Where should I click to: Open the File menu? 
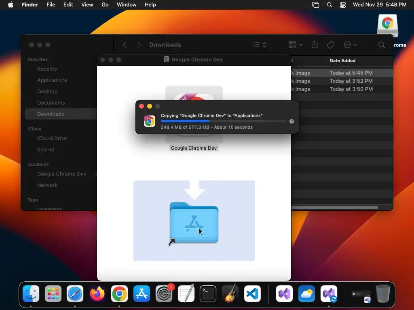[51, 5]
